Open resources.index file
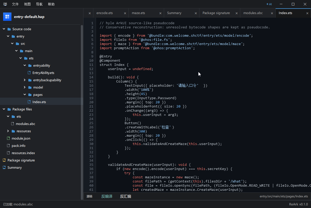The width and height of the screenshot is (311, 208). 23,153
